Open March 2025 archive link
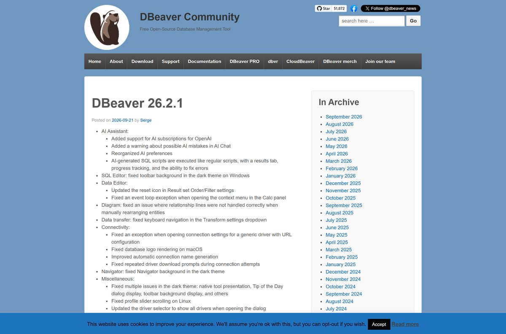The width and height of the screenshot is (506, 334). 339,250
